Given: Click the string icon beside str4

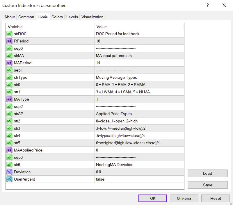Looking at the screenshot, I should click(9, 136).
